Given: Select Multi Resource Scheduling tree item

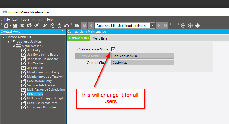Looking at the screenshot, I should pyautogui.click(x=46, y=89).
